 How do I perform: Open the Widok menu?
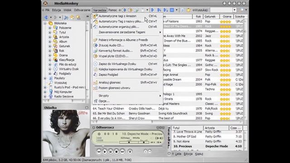pos(68,10)
